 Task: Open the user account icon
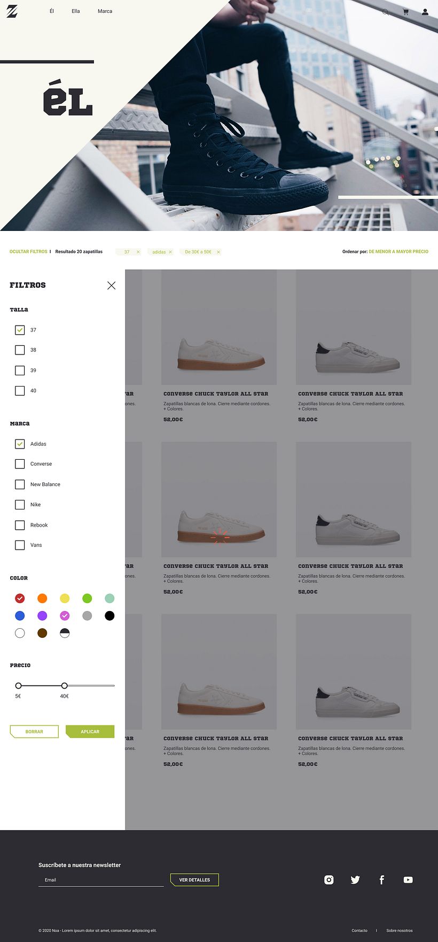tap(425, 12)
